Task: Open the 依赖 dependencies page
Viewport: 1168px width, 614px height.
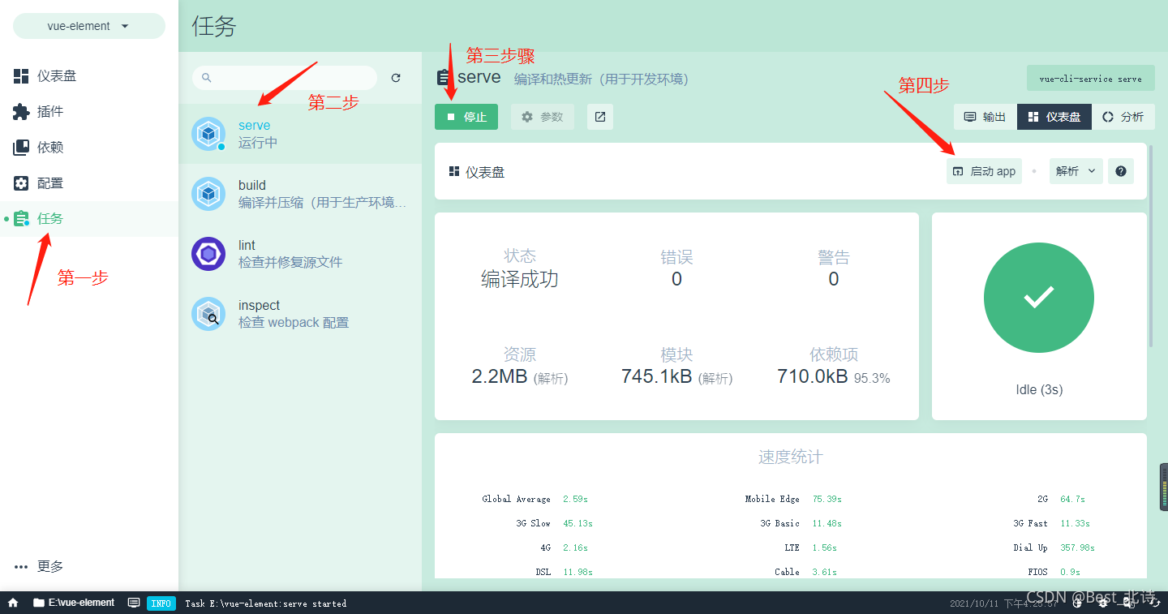Action: (x=89, y=147)
